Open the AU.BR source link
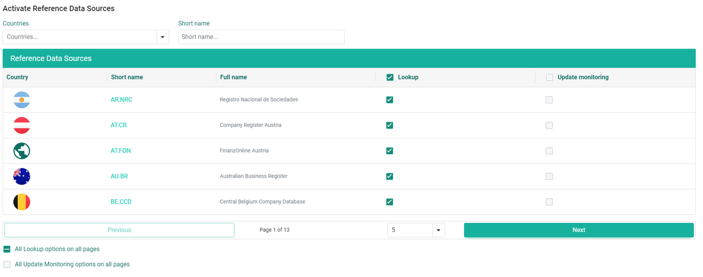 119,176
